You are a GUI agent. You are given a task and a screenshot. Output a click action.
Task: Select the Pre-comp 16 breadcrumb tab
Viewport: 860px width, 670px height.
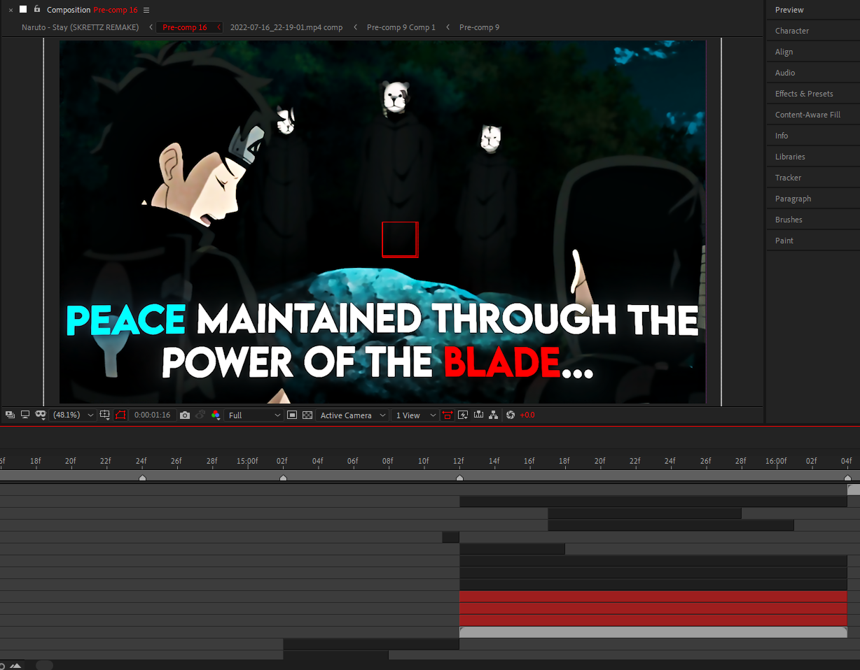185,27
